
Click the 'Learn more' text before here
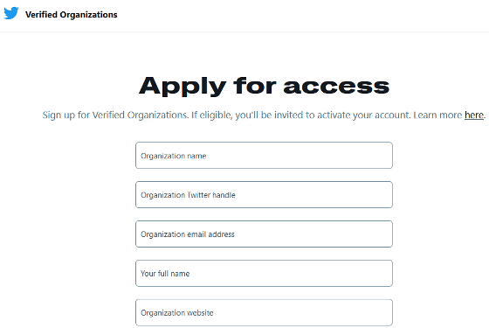pyautogui.click(x=437, y=115)
